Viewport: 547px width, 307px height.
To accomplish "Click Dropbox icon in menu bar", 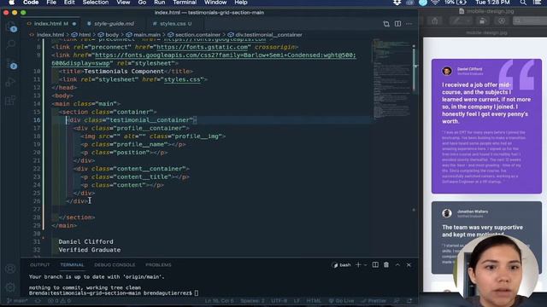I will point(397,3).
